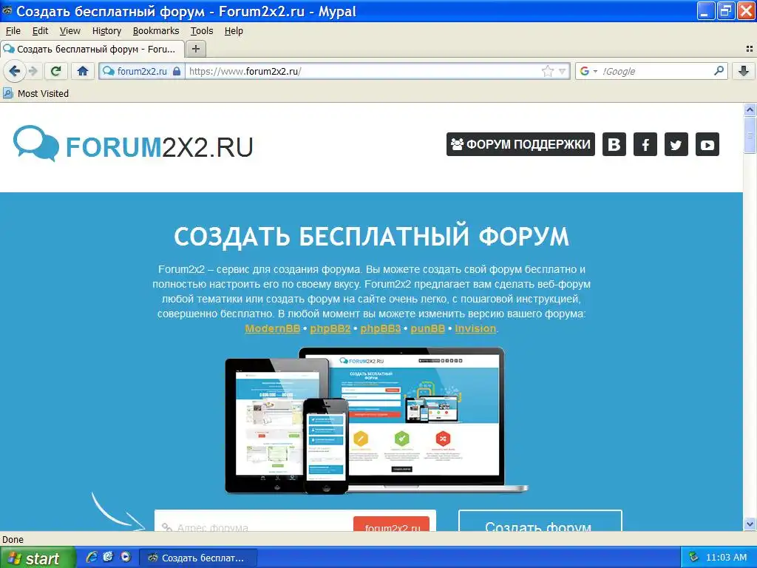Open the Downloads arrow button
The width and height of the screenshot is (757, 568).
[744, 72]
